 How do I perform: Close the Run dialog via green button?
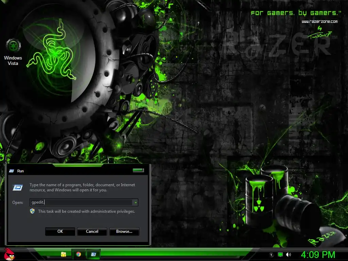138,170
